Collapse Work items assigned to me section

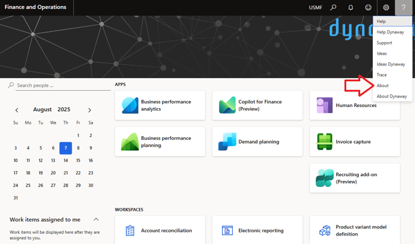(96, 219)
